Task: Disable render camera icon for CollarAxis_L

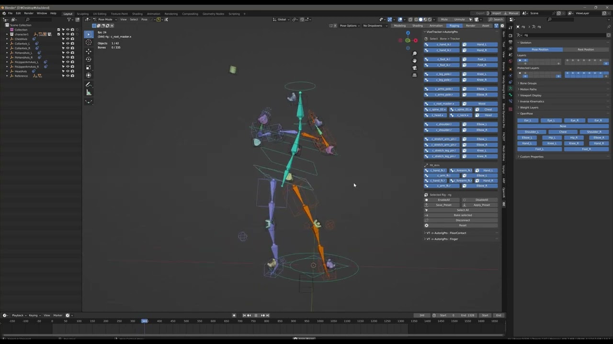Action: tap(72, 43)
